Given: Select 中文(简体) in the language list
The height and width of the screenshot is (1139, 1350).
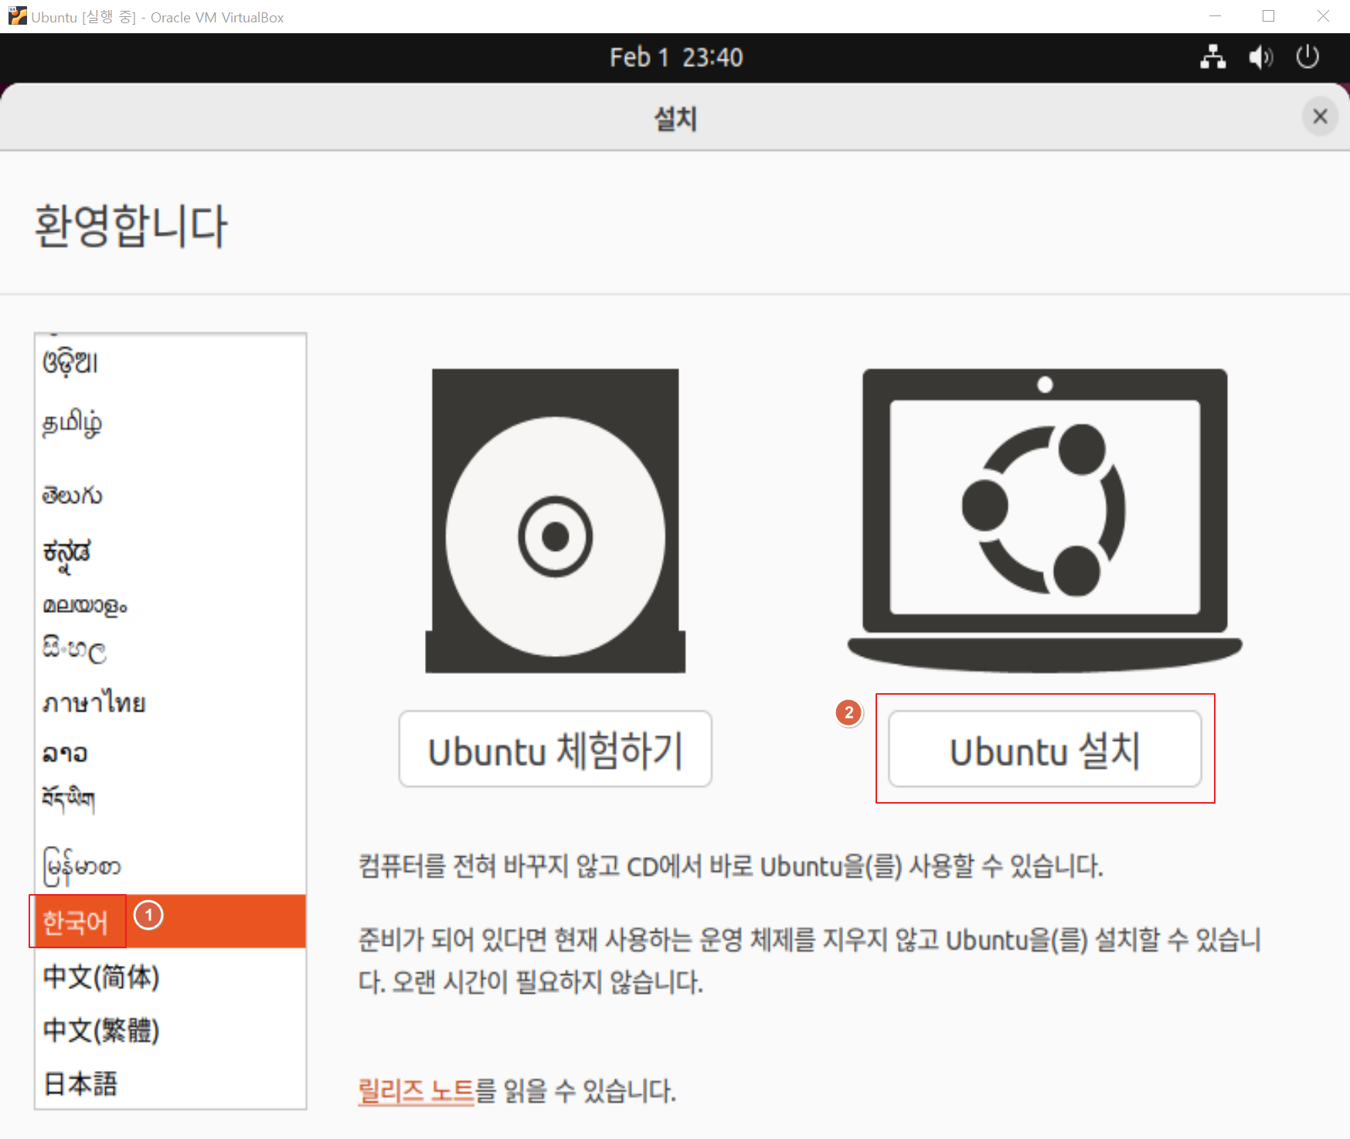Looking at the screenshot, I should (x=171, y=977).
